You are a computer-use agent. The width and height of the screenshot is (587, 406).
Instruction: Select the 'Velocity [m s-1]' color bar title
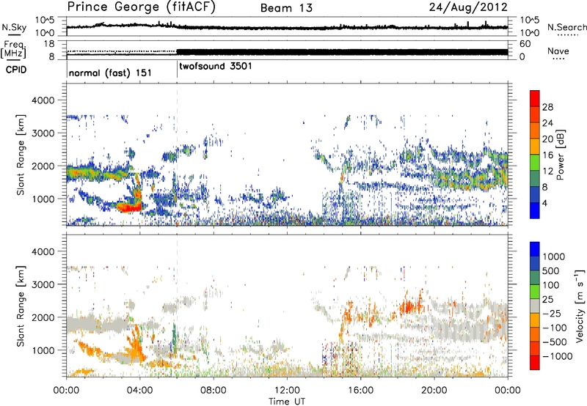tap(580, 305)
